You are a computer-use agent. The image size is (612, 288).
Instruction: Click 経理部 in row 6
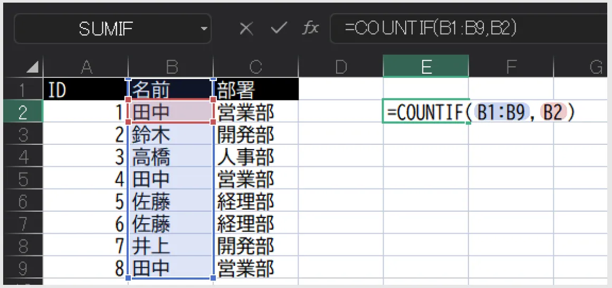tap(256, 201)
